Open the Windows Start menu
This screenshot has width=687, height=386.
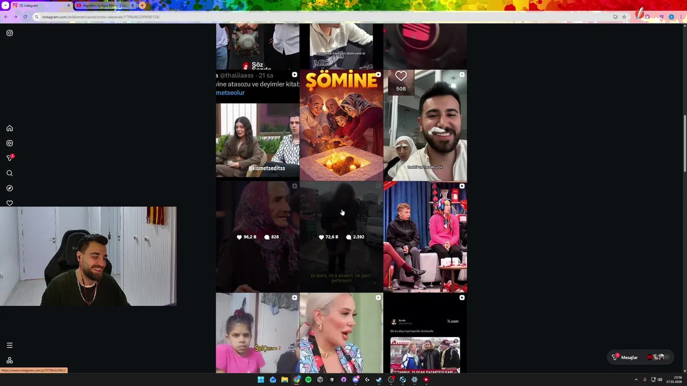tap(261, 380)
